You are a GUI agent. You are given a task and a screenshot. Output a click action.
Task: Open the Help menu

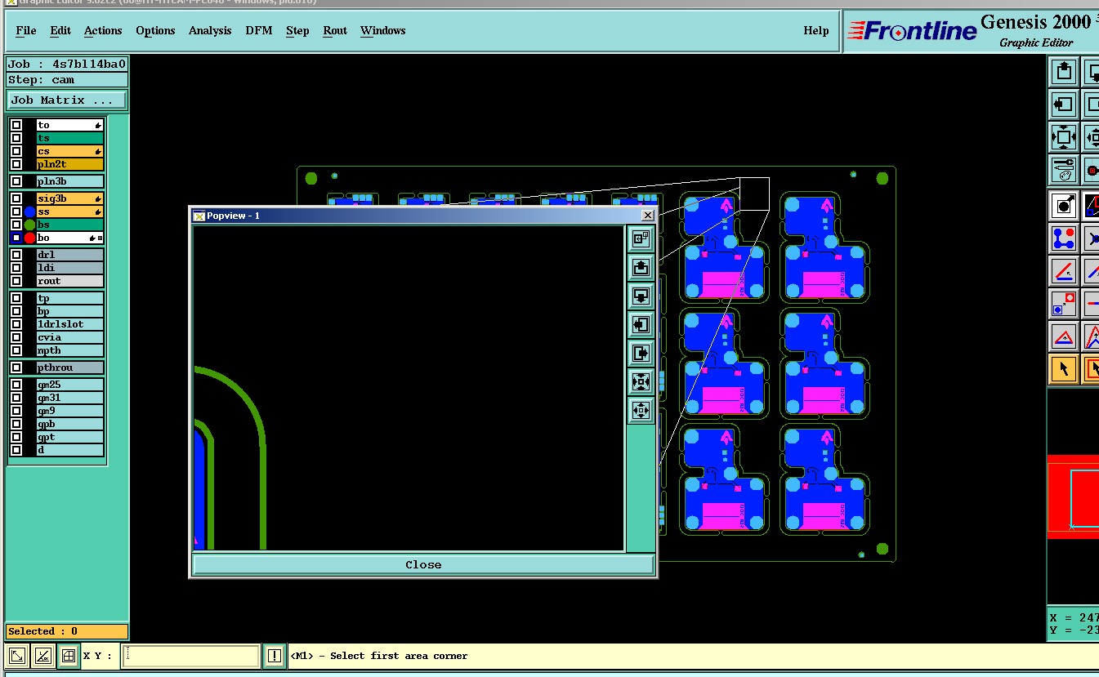coord(815,30)
